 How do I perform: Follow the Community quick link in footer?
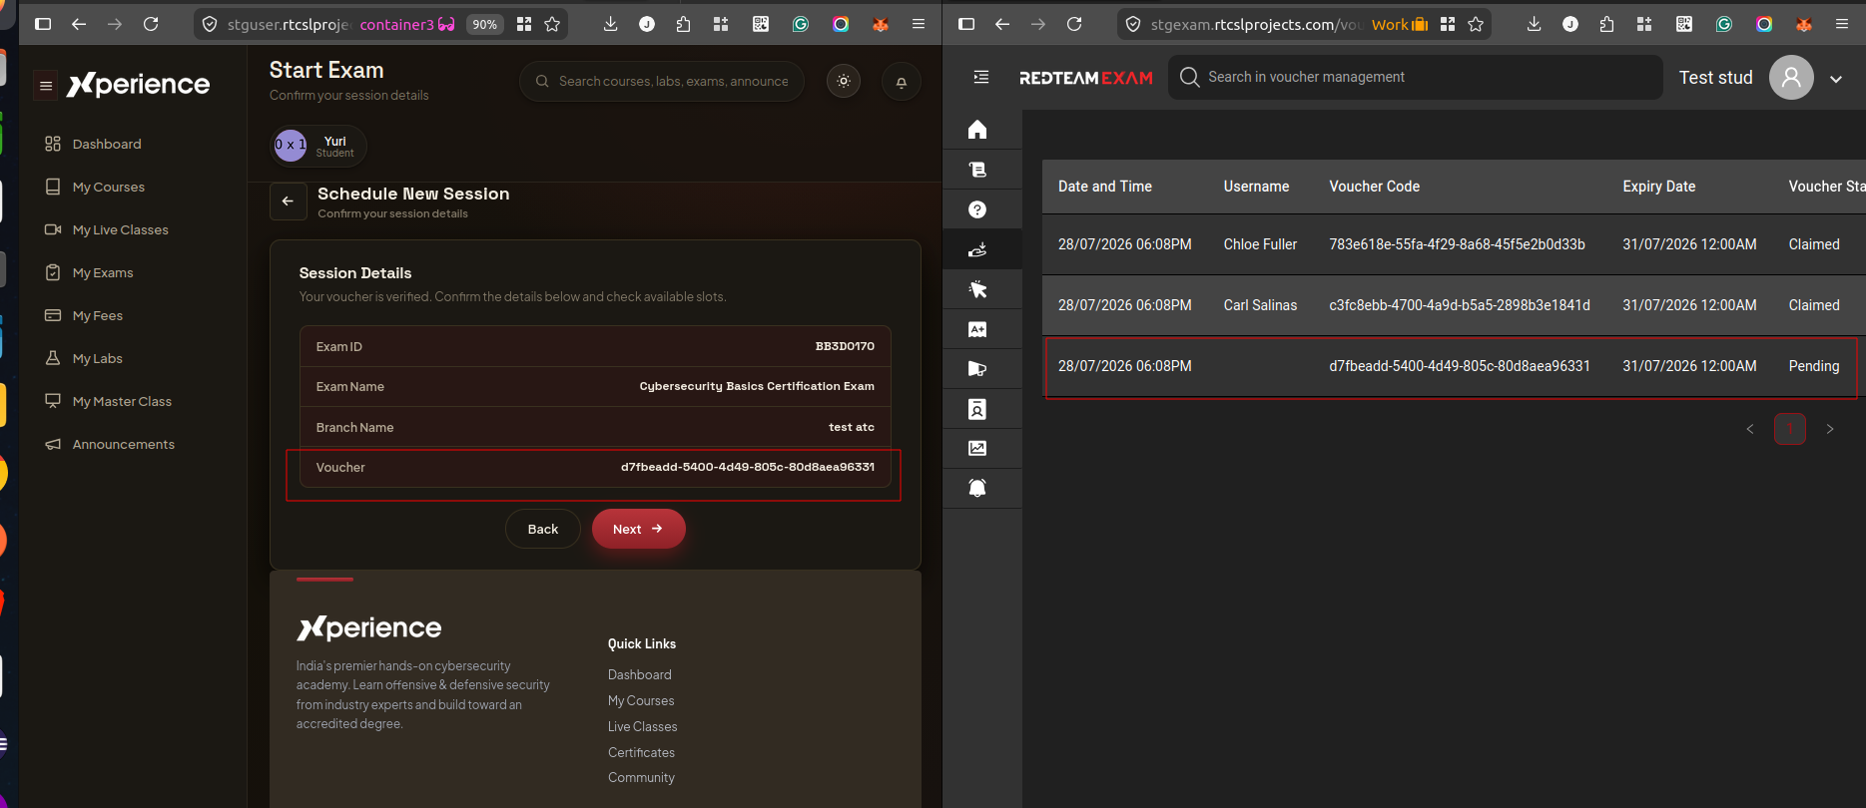tap(642, 778)
